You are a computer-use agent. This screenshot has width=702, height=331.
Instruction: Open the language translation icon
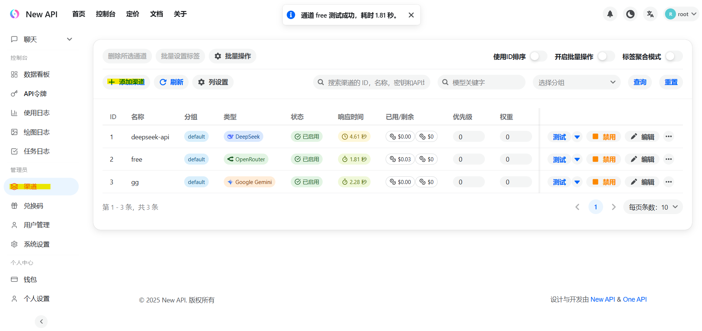(x=650, y=14)
